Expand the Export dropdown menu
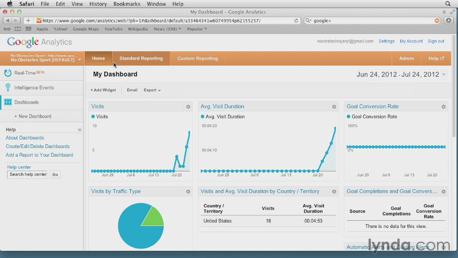Image resolution: width=458 pixels, height=258 pixels. (x=152, y=90)
